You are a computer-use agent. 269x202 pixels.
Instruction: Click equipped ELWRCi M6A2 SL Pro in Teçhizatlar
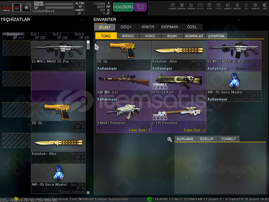[x=58, y=56]
